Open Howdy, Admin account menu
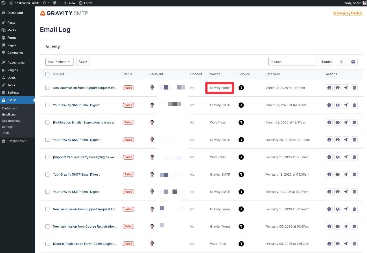 point(354,3)
